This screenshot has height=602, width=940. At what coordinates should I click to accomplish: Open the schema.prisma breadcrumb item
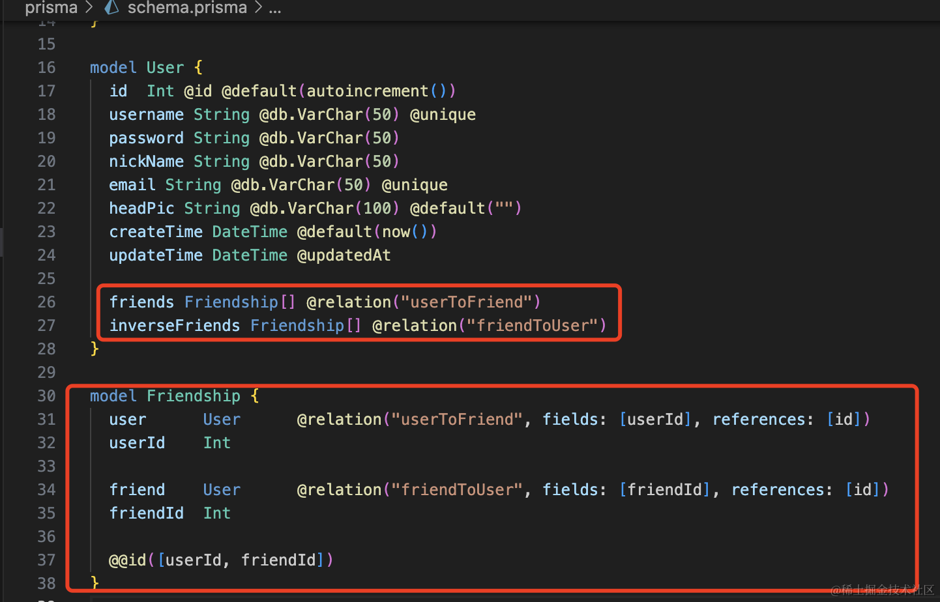[186, 8]
